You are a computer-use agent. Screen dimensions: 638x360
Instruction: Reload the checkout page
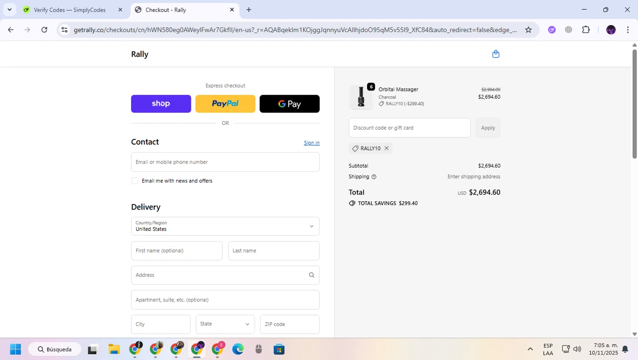[44, 30]
